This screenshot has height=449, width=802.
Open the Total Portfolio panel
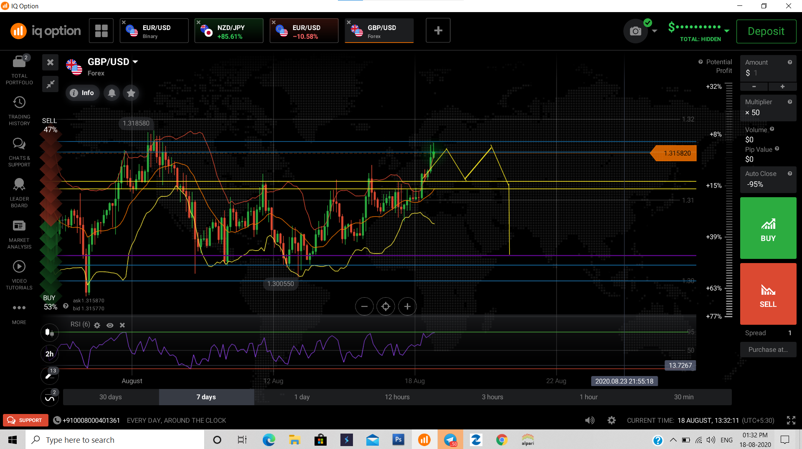19,70
